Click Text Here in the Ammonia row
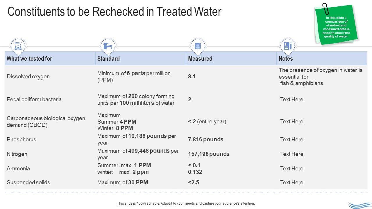 (291, 168)
